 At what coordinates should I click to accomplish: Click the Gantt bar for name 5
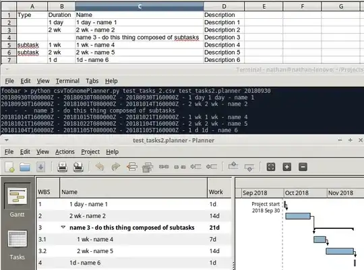(340, 251)
